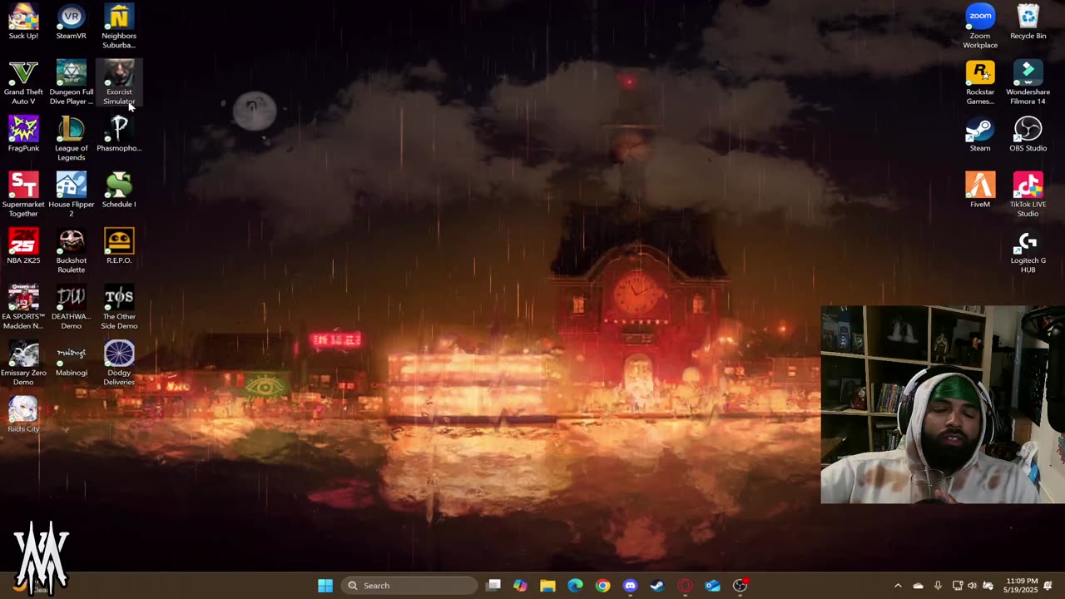
Task: Select the Exorcist Simulator icon
Action: 119,82
